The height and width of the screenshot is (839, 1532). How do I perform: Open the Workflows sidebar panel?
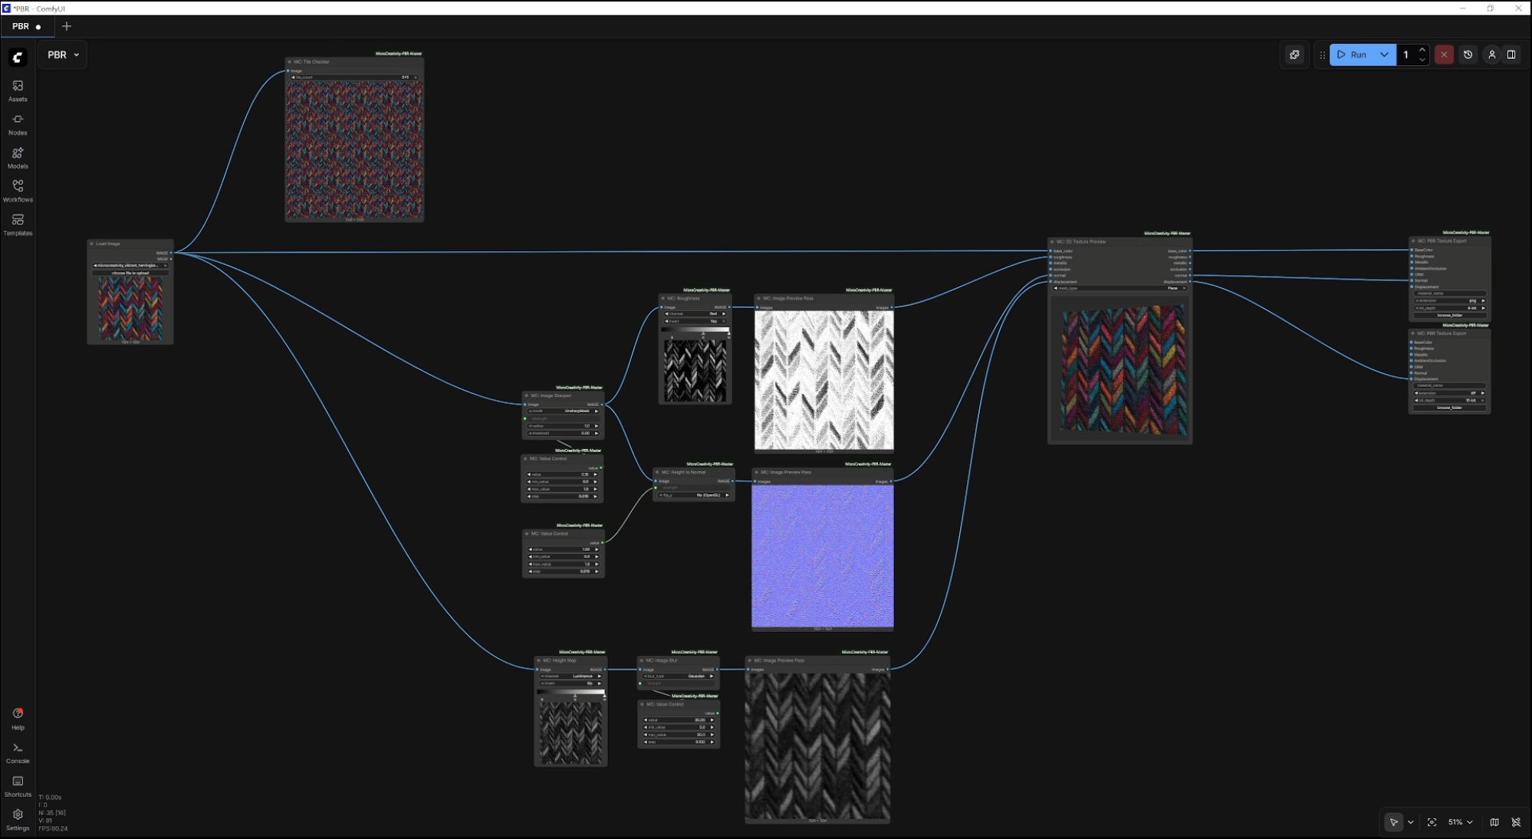click(x=18, y=191)
